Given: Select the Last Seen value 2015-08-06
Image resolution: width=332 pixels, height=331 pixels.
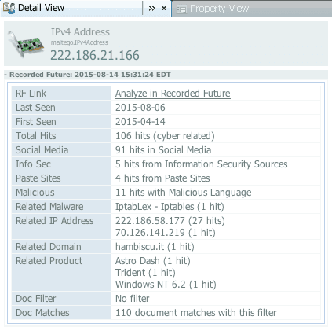Looking at the screenshot, I should click(x=140, y=108).
